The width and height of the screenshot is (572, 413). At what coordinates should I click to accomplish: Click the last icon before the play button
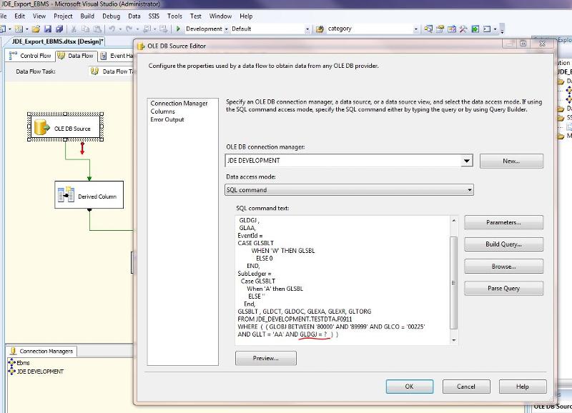click(x=164, y=29)
